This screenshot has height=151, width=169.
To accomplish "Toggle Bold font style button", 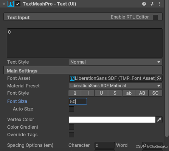I will tap(75, 93).
